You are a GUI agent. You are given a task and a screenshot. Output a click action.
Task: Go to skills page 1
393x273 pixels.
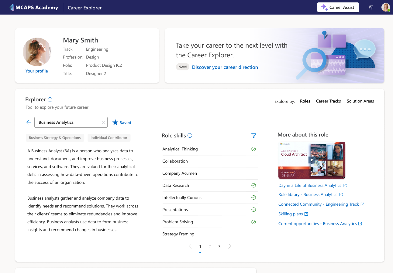[x=200, y=247]
